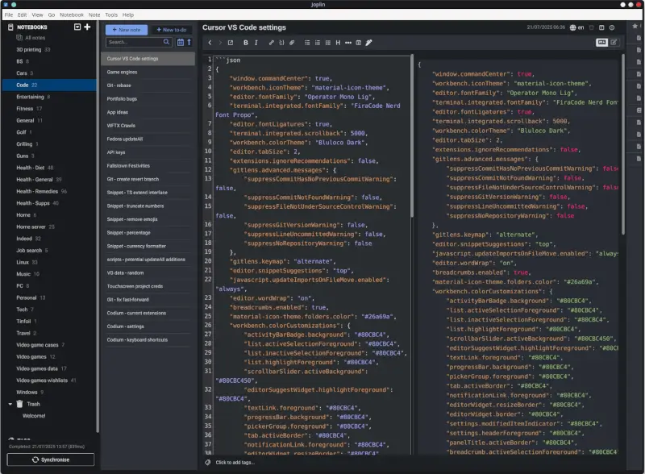645x474 pixels.
Task: Click search magnifier icon
Action: tap(166, 42)
